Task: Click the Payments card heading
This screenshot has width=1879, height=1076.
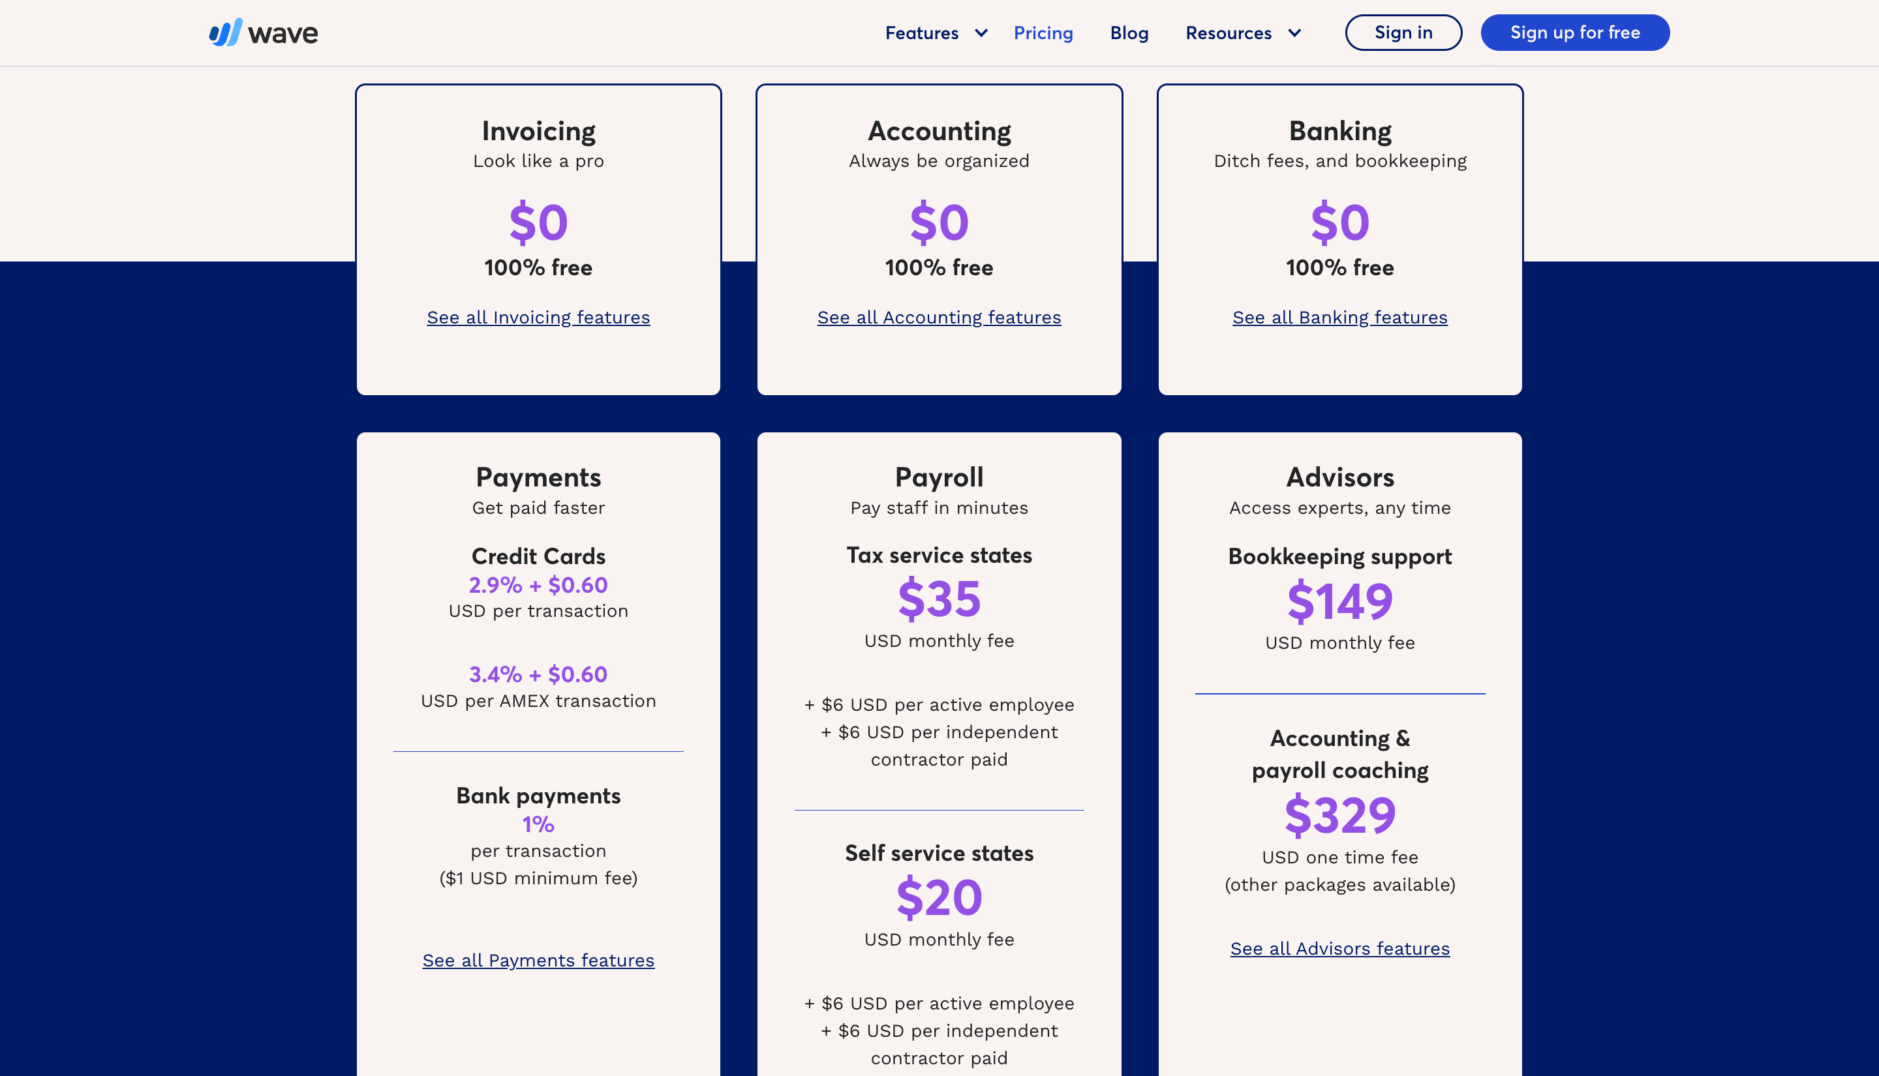Action: coord(538,477)
